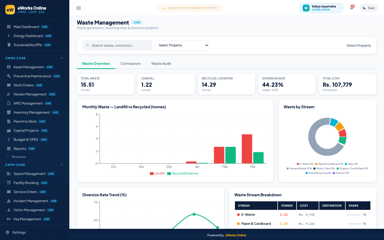Viewport: 384px width, 240px height.
Task: Click the Energy Dashboard lightning icon
Action: tap(9, 36)
